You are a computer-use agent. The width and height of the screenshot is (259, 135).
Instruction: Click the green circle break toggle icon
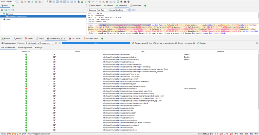[x=89, y=2]
